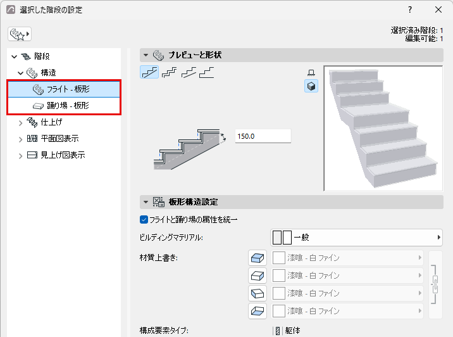Select 平面図表示 in the tree
The height and width of the screenshot is (337, 453).
click(x=60, y=139)
